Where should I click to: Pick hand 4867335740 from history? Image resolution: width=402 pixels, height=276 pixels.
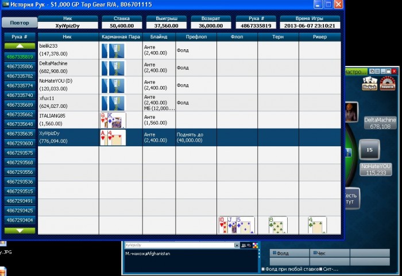20,95
